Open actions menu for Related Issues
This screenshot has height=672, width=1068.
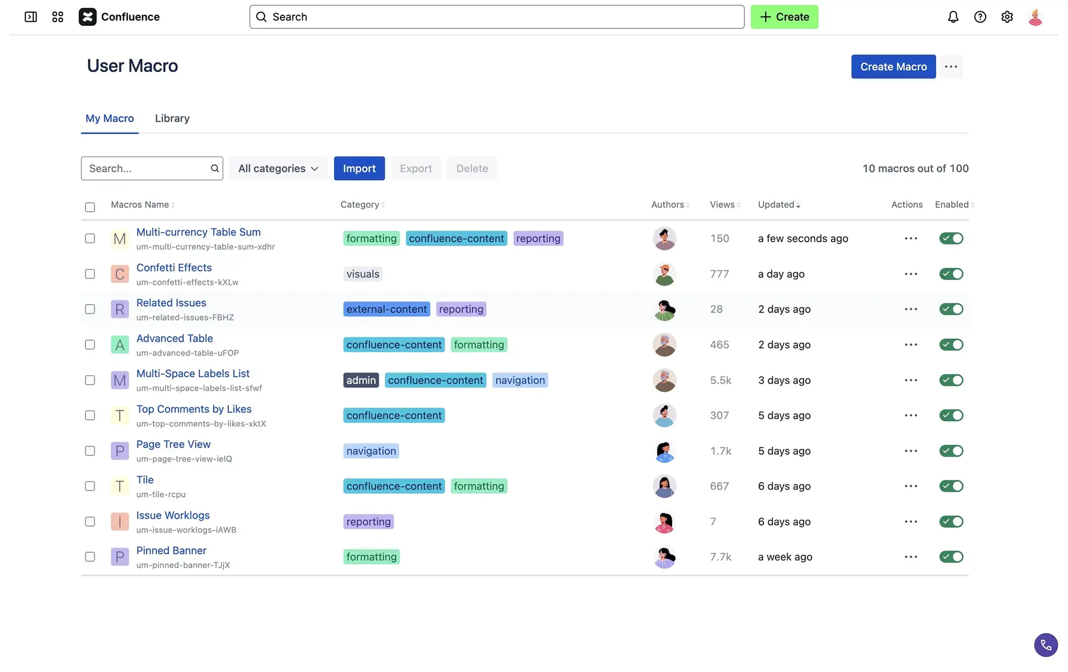(x=910, y=309)
